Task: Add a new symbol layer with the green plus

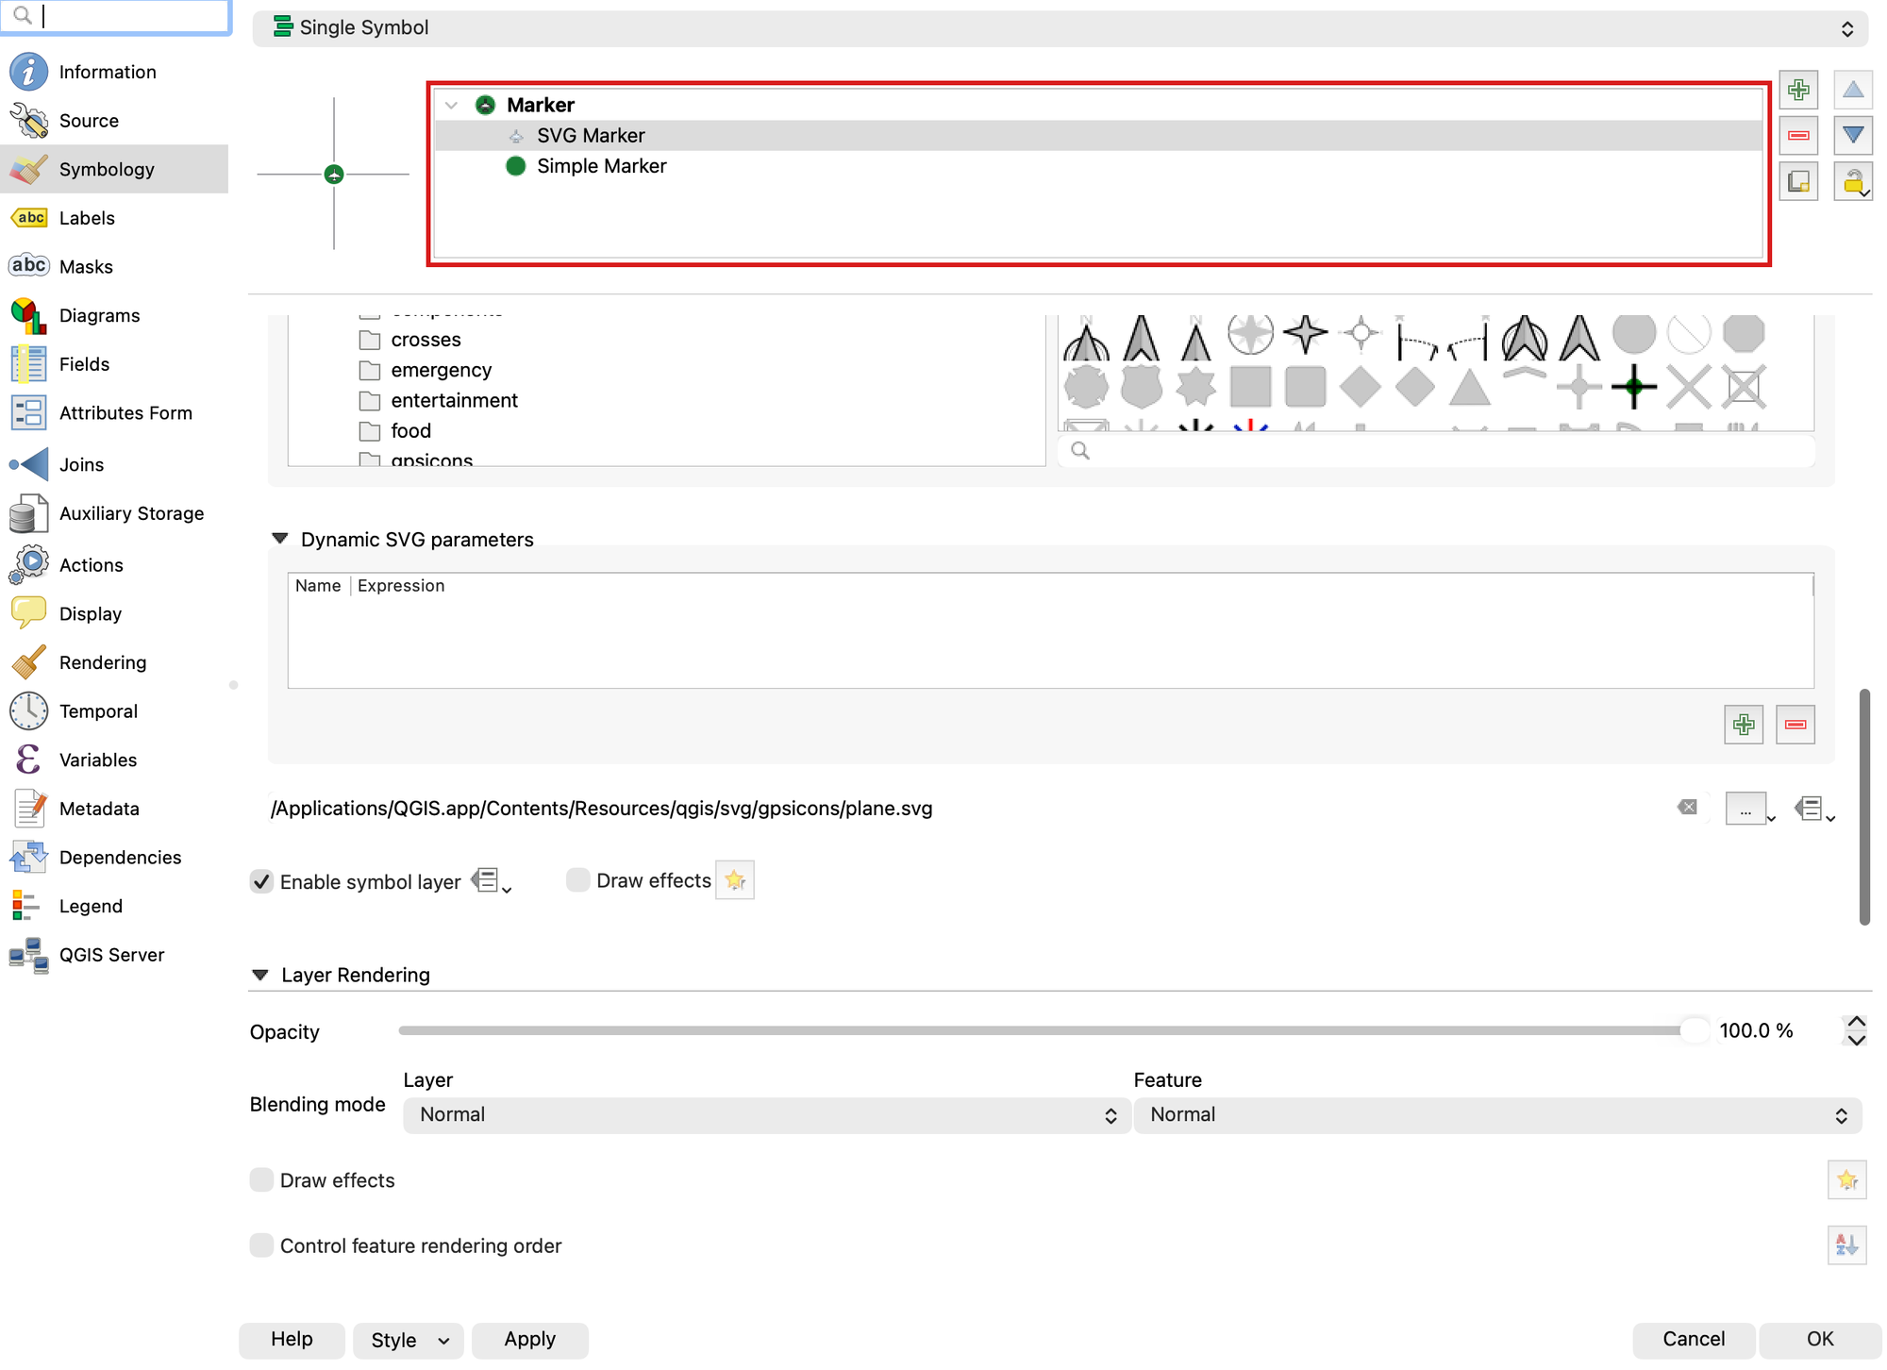Action: (1798, 90)
